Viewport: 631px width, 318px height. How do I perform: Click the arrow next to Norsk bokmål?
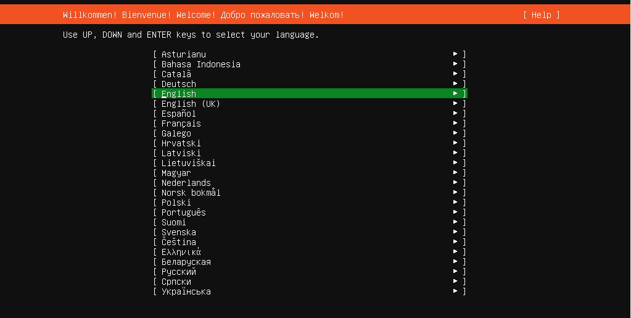pyautogui.click(x=455, y=193)
